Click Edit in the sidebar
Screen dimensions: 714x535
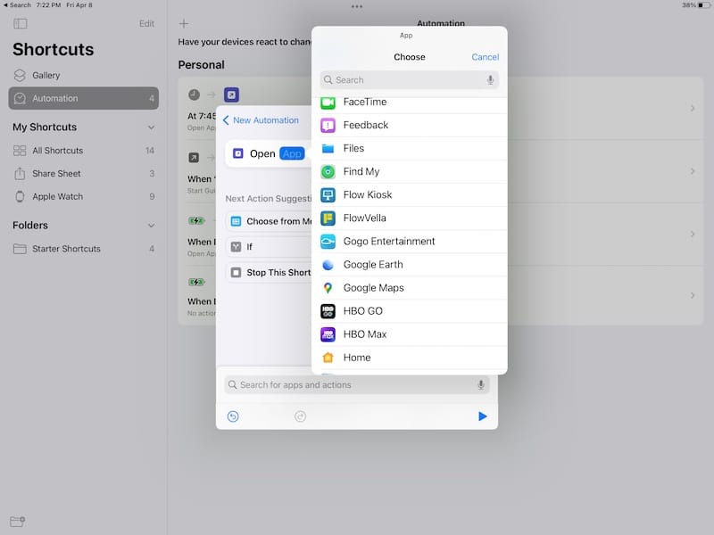click(146, 24)
